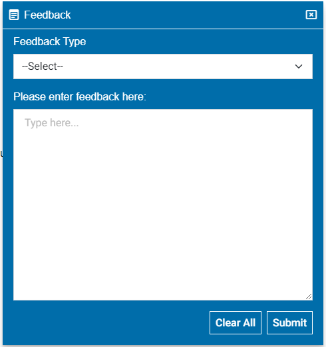Click the Feedback form document icon
The height and width of the screenshot is (347, 326).
coord(14,15)
